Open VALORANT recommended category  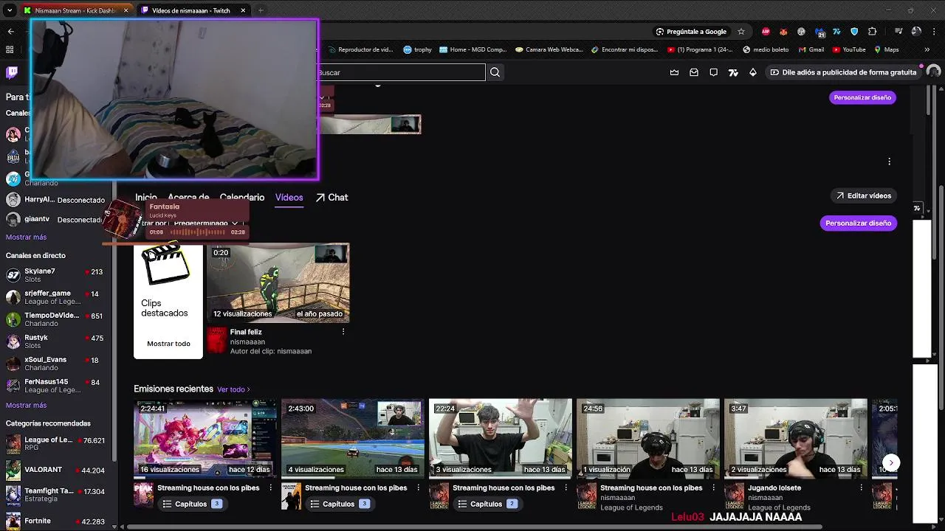[x=55, y=470]
